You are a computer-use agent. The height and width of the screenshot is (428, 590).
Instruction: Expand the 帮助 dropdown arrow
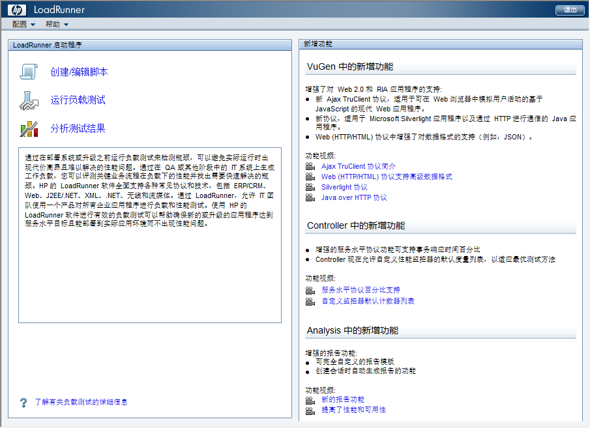point(66,25)
